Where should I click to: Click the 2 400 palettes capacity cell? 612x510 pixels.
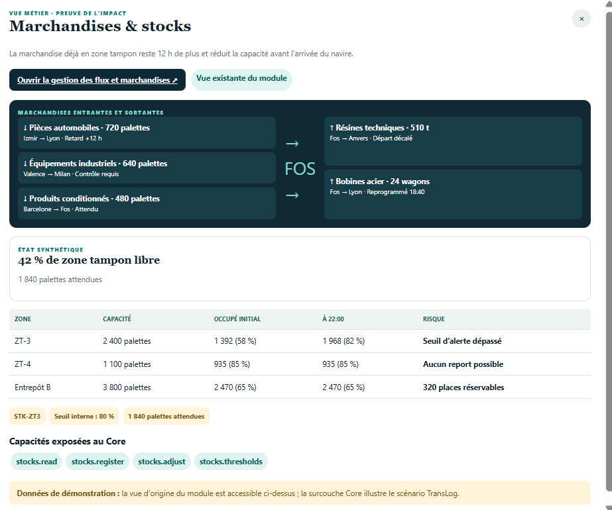pyautogui.click(x=127, y=341)
